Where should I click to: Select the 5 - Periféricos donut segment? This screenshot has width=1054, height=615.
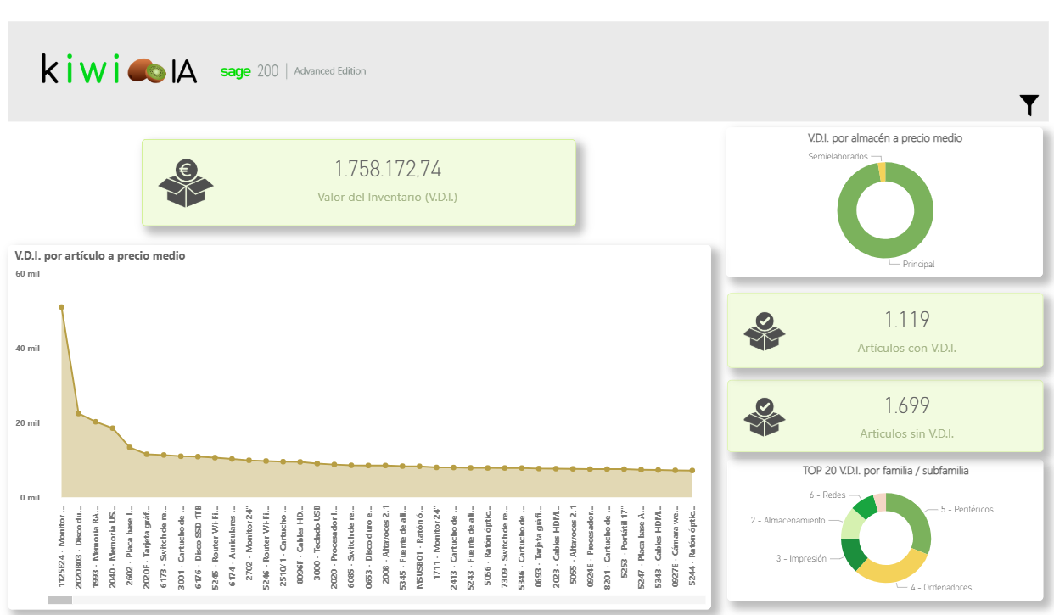tap(915, 518)
